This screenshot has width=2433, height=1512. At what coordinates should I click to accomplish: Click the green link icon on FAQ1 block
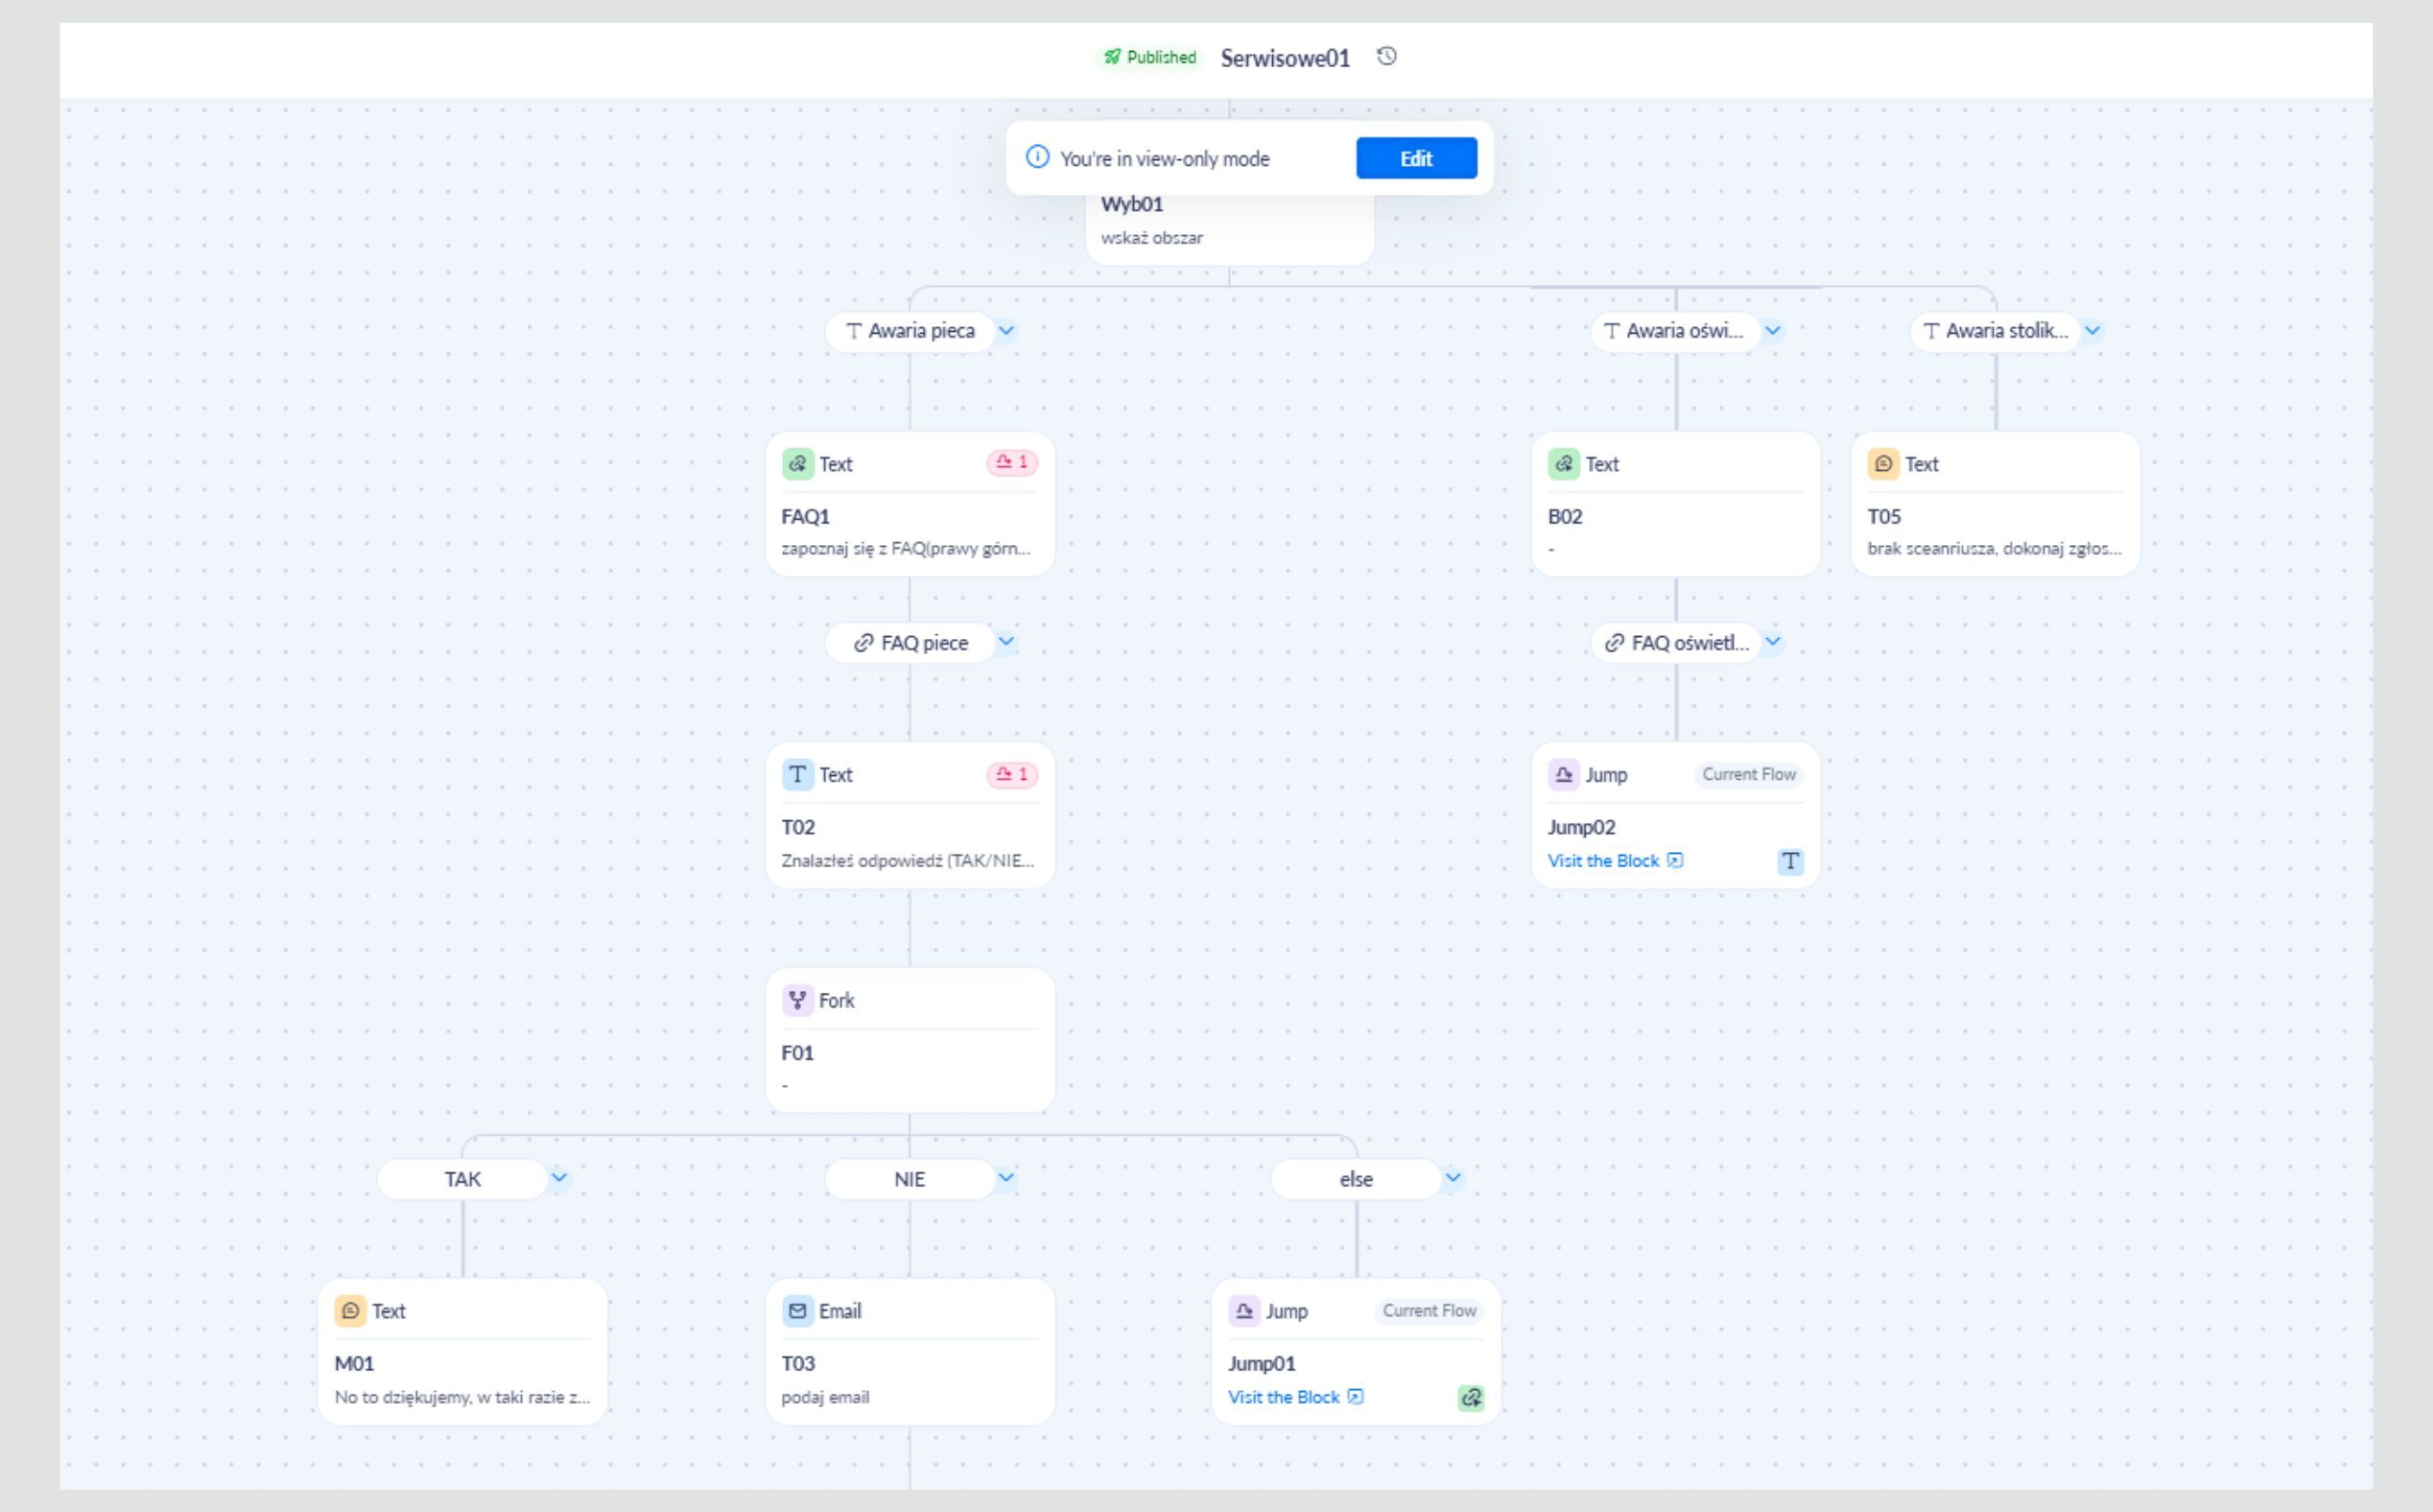(x=797, y=464)
